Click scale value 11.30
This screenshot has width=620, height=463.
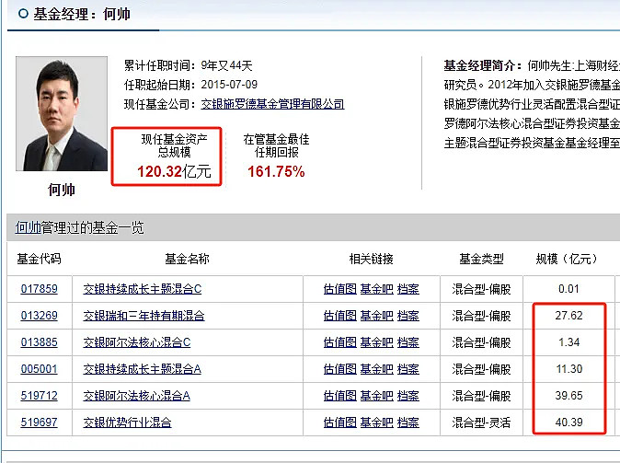point(569,369)
